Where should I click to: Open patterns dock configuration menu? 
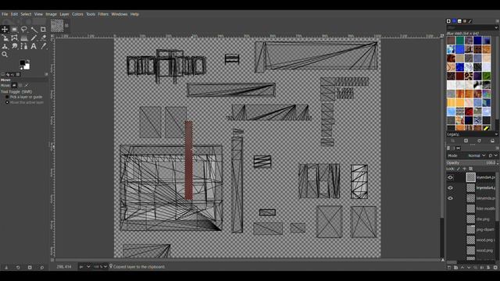pos(497,21)
